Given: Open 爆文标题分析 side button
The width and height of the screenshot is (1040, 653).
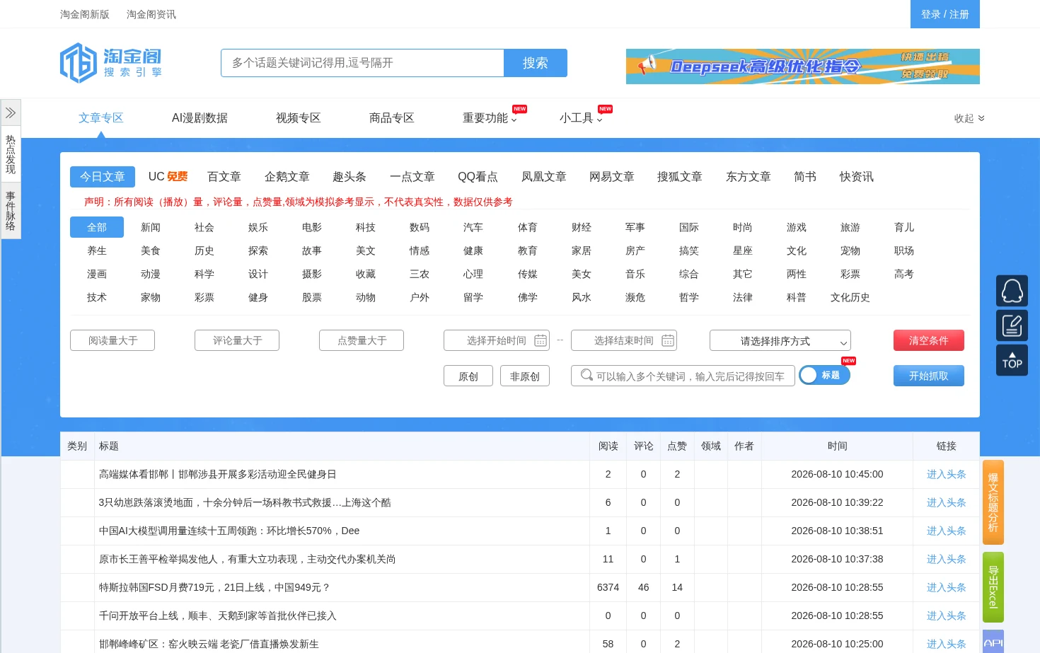Looking at the screenshot, I should click(993, 502).
